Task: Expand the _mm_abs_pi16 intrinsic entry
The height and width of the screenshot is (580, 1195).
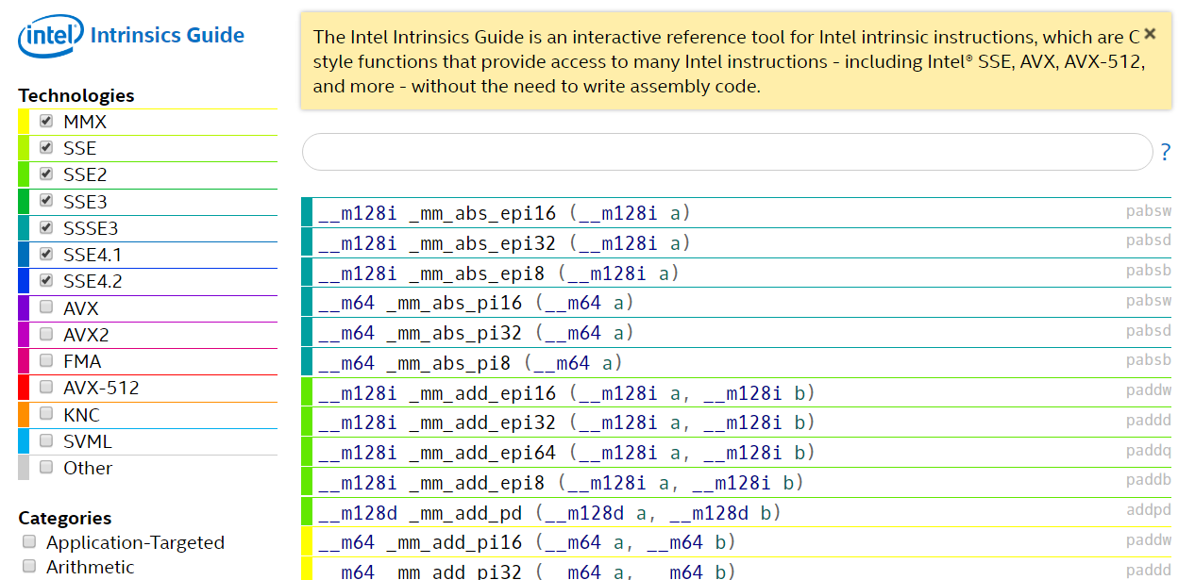Action: [736, 303]
